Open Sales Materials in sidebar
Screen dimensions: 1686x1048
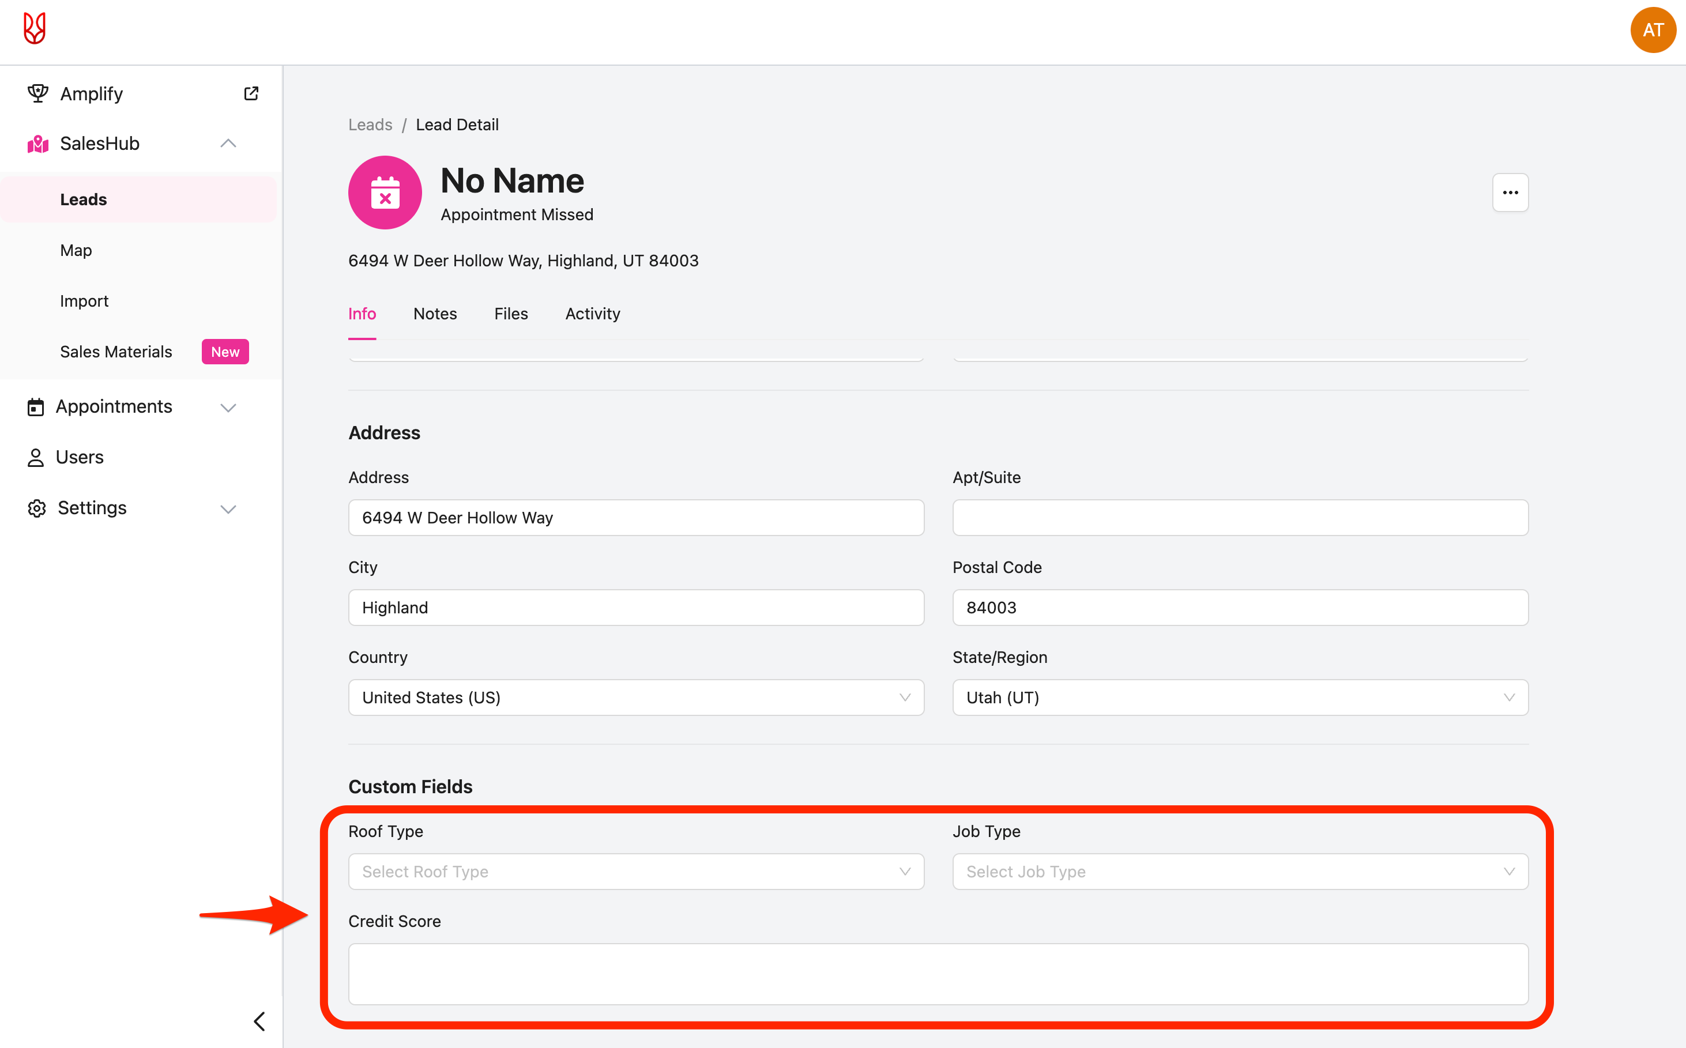pos(116,352)
